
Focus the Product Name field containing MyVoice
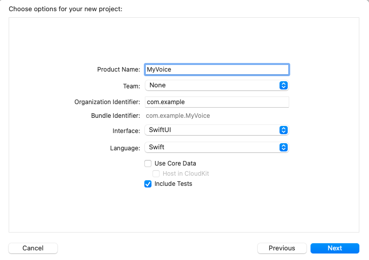(217, 70)
